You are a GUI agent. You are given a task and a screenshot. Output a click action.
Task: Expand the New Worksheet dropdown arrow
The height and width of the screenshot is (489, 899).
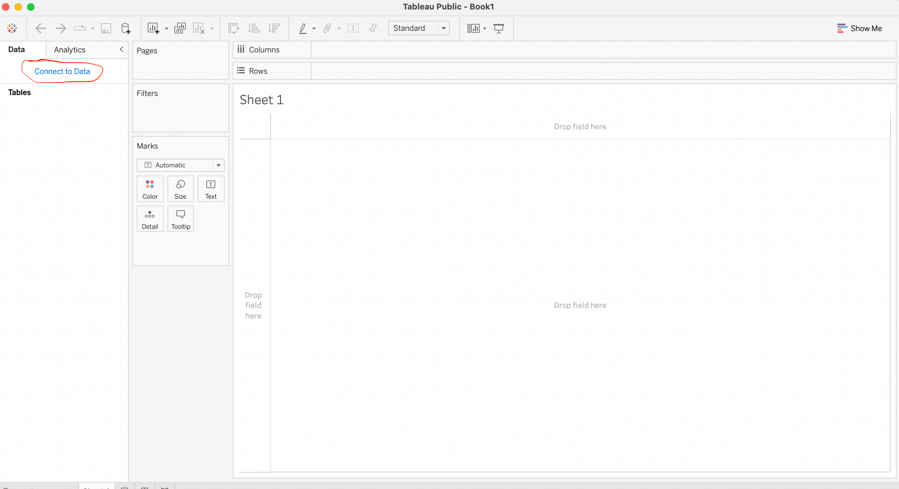coord(166,29)
